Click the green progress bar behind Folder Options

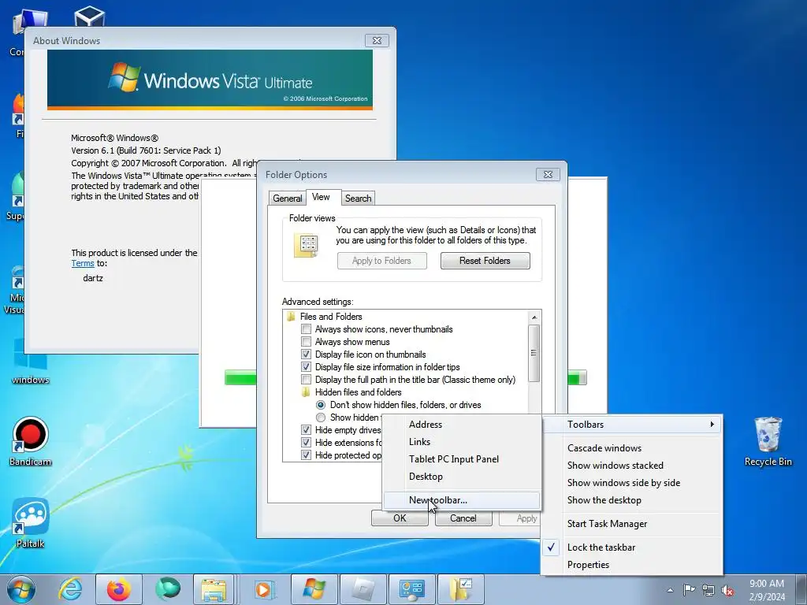coord(240,377)
